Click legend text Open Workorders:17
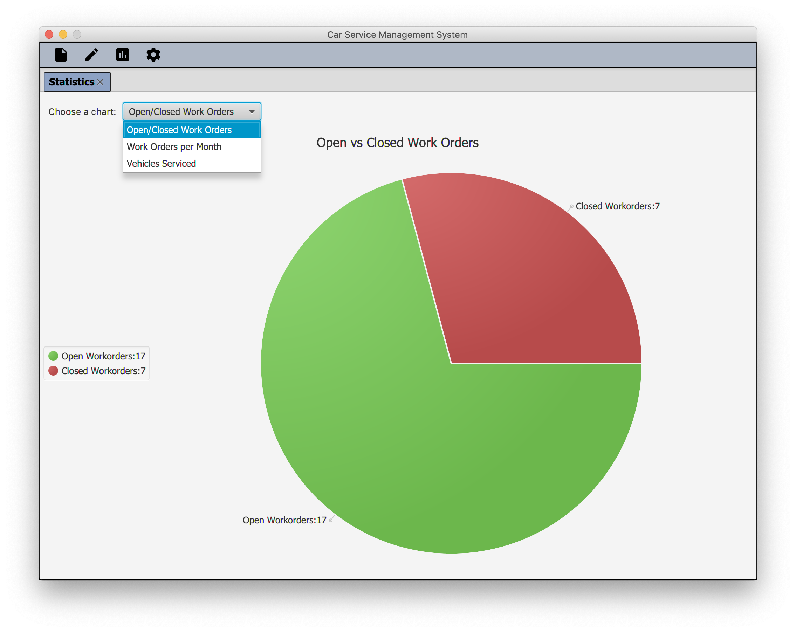This screenshot has width=796, height=632. point(103,356)
